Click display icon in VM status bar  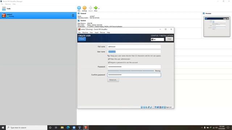pos(156,107)
